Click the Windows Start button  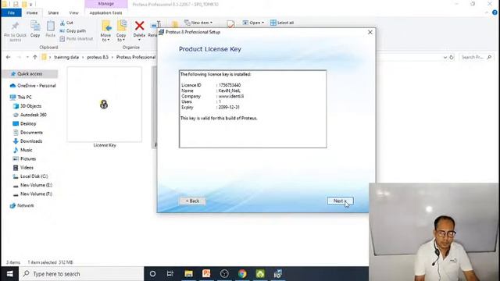tap(9, 274)
